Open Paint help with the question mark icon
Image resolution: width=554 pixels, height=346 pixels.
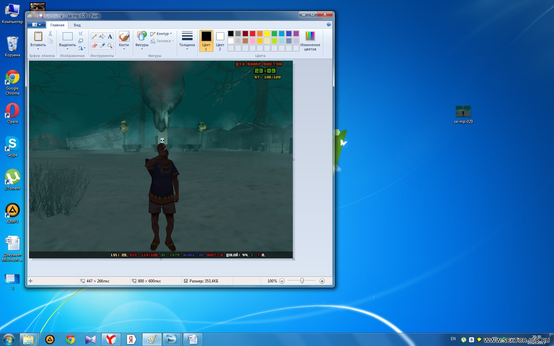pos(328,24)
